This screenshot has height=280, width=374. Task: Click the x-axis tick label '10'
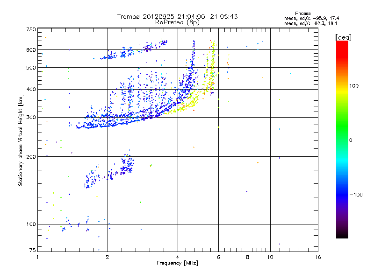270,257
